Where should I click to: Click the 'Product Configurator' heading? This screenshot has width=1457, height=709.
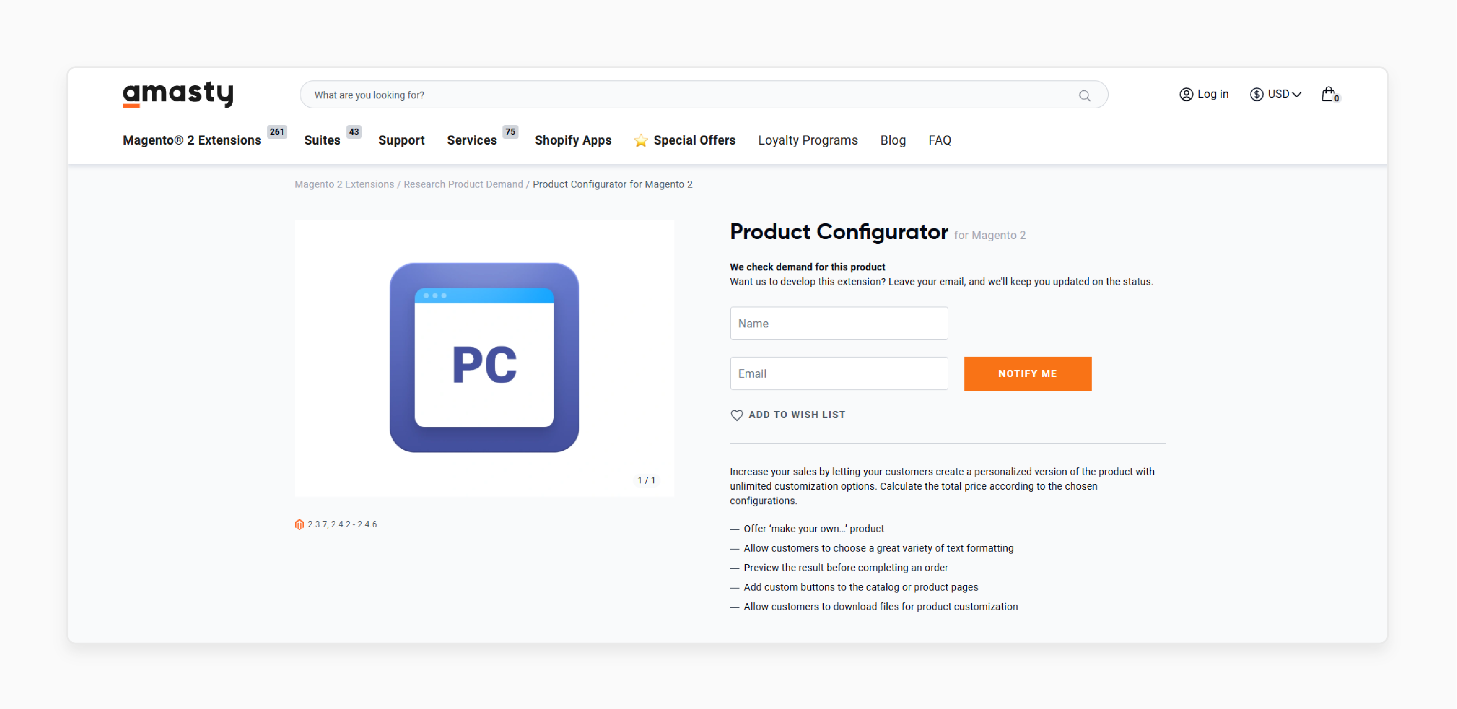click(838, 231)
